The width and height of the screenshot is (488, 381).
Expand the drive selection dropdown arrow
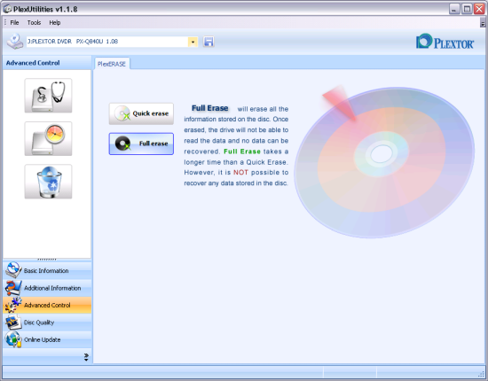(x=193, y=42)
